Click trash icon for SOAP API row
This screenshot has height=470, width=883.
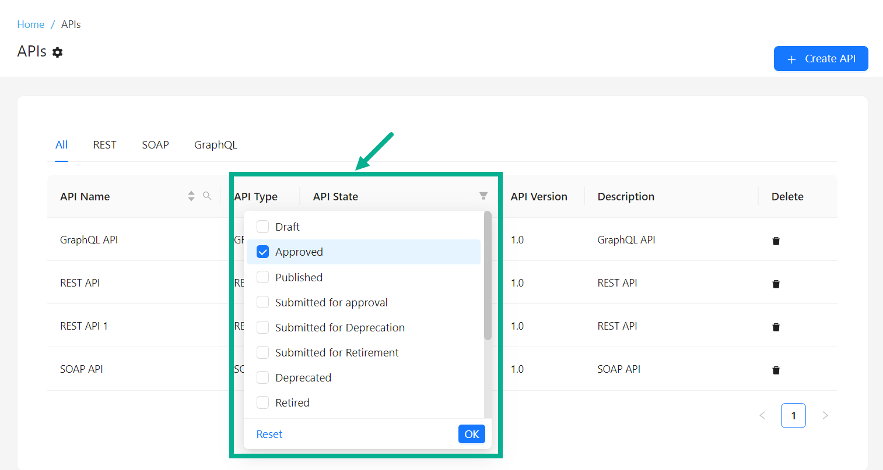click(776, 370)
